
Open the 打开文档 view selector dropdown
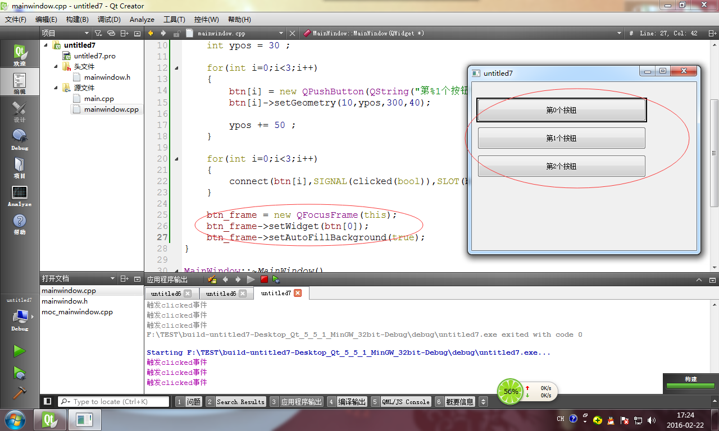[79, 279]
